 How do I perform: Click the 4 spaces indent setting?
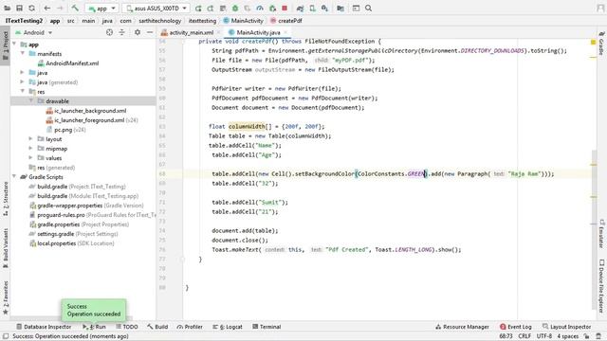[x=567, y=336]
